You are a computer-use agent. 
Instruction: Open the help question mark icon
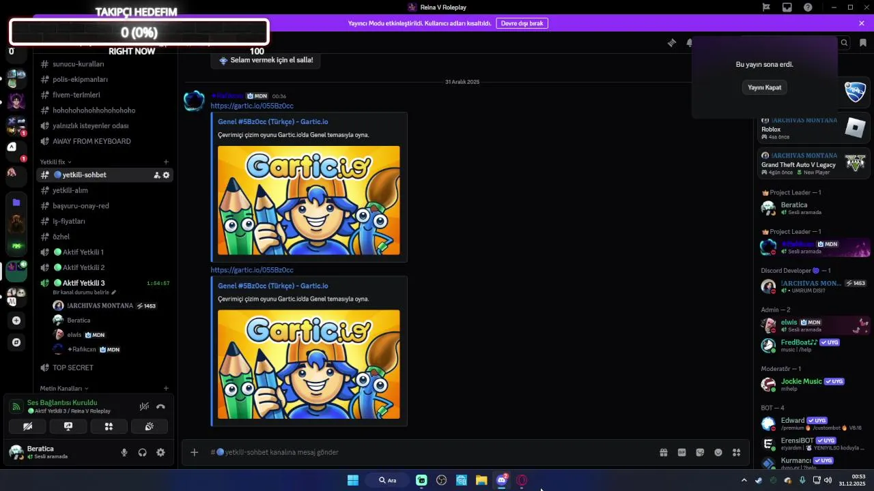(808, 7)
